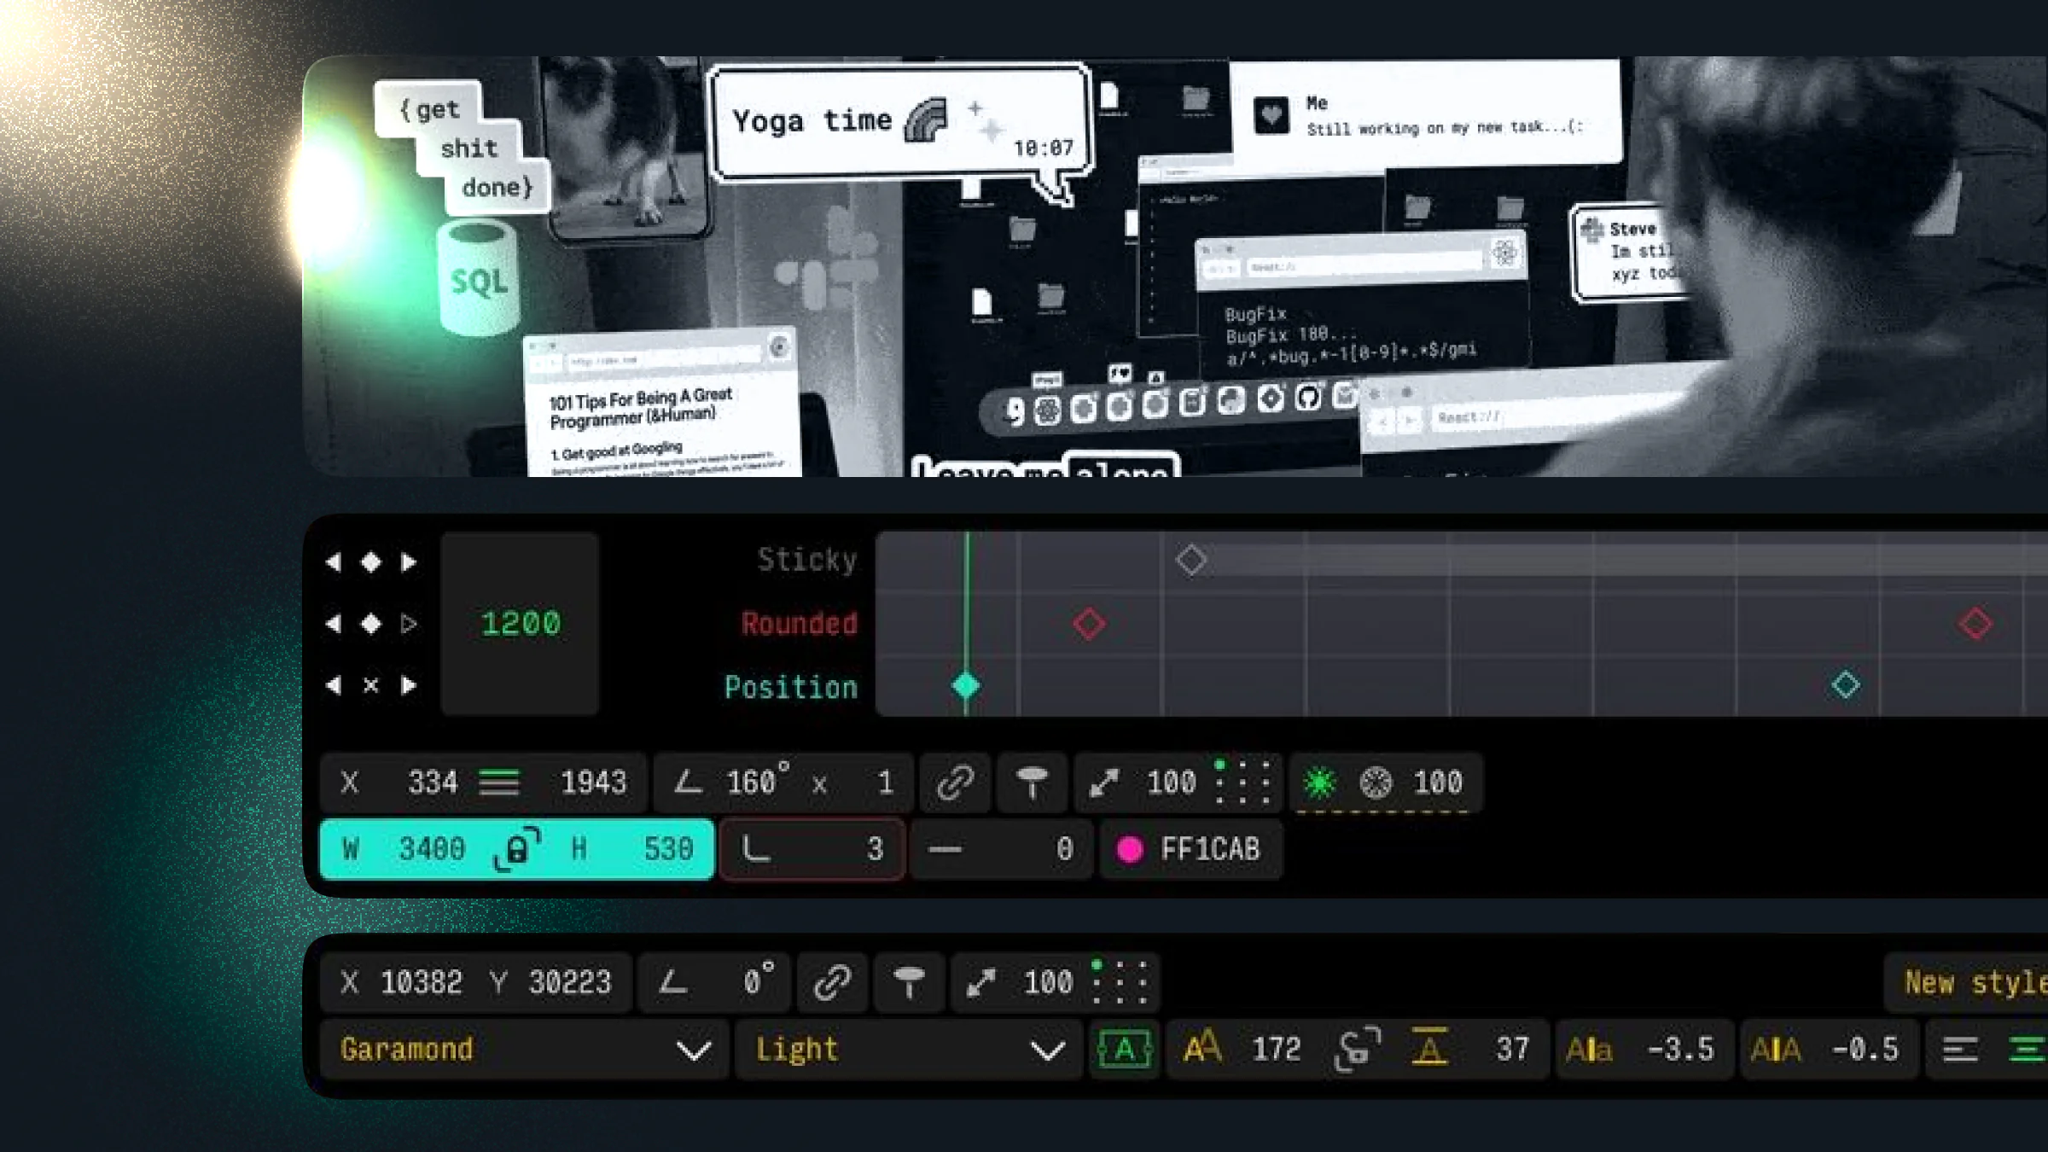Click the green text box A icon
Screen dimensions: 2048x1152
click(1125, 1049)
